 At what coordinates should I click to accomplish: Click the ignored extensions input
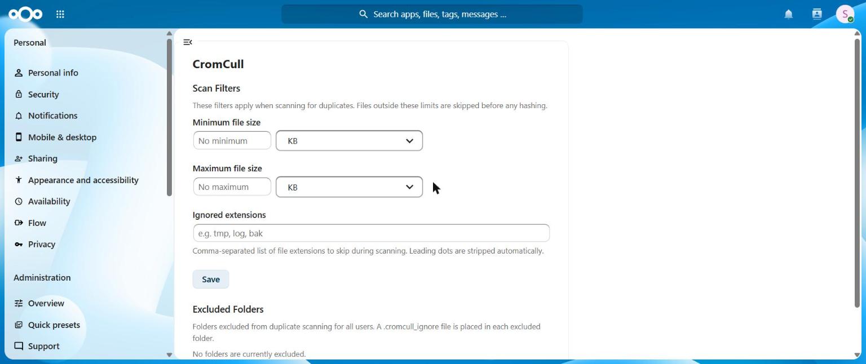click(371, 233)
